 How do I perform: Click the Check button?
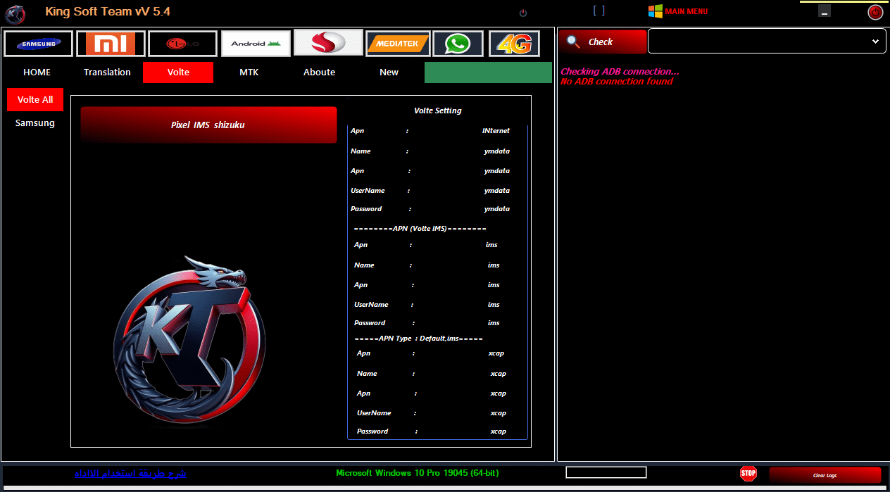[602, 42]
